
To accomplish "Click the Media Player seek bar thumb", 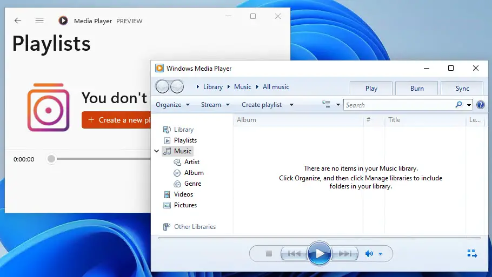I will click(x=51, y=159).
